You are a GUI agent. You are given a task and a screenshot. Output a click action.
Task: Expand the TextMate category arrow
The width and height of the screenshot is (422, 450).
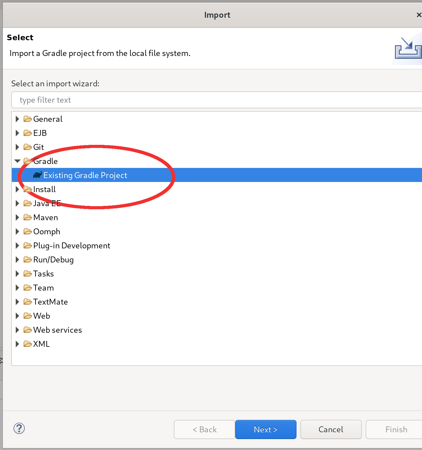pos(17,302)
